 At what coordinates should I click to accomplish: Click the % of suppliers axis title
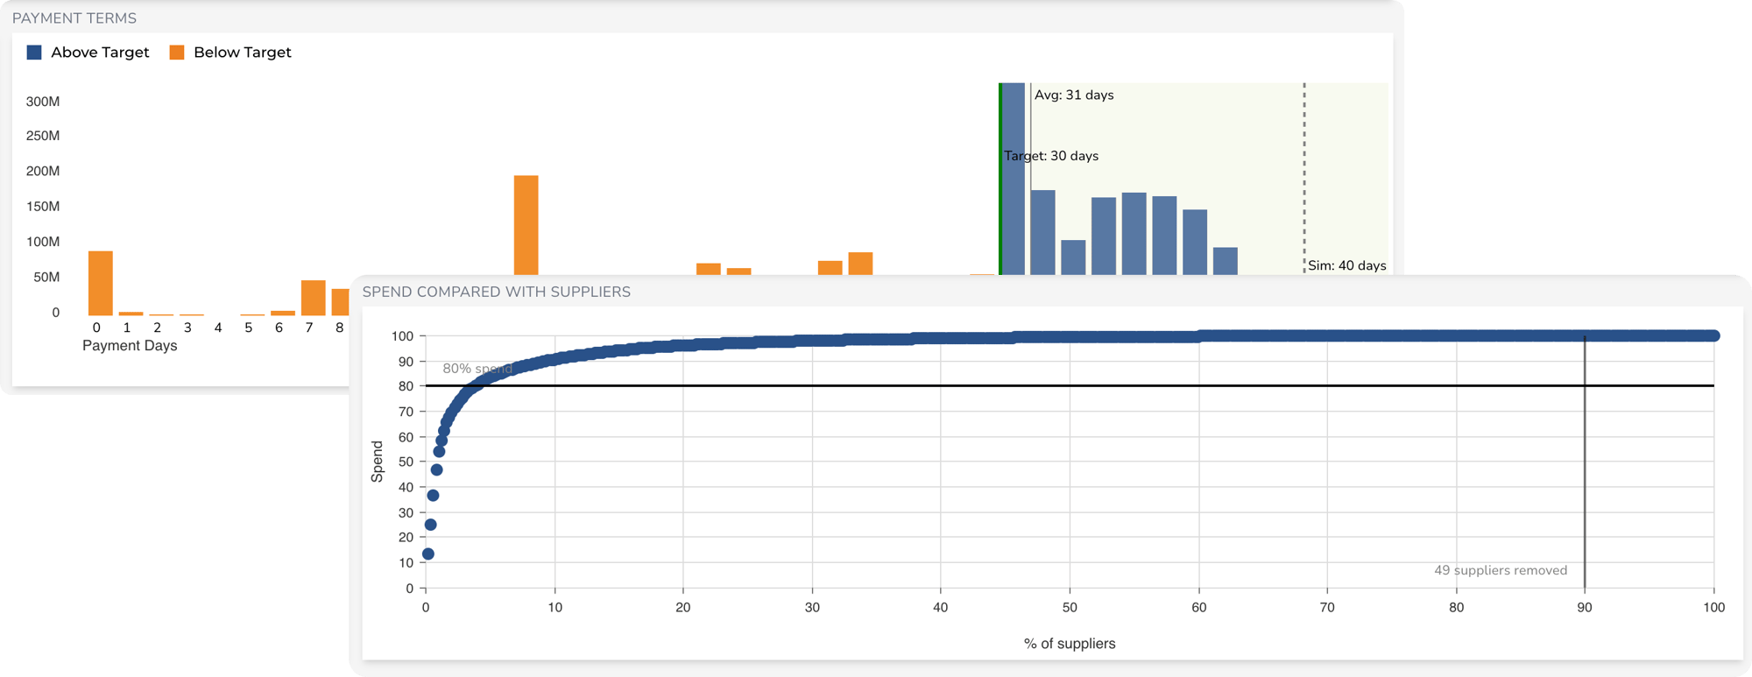click(1070, 644)
